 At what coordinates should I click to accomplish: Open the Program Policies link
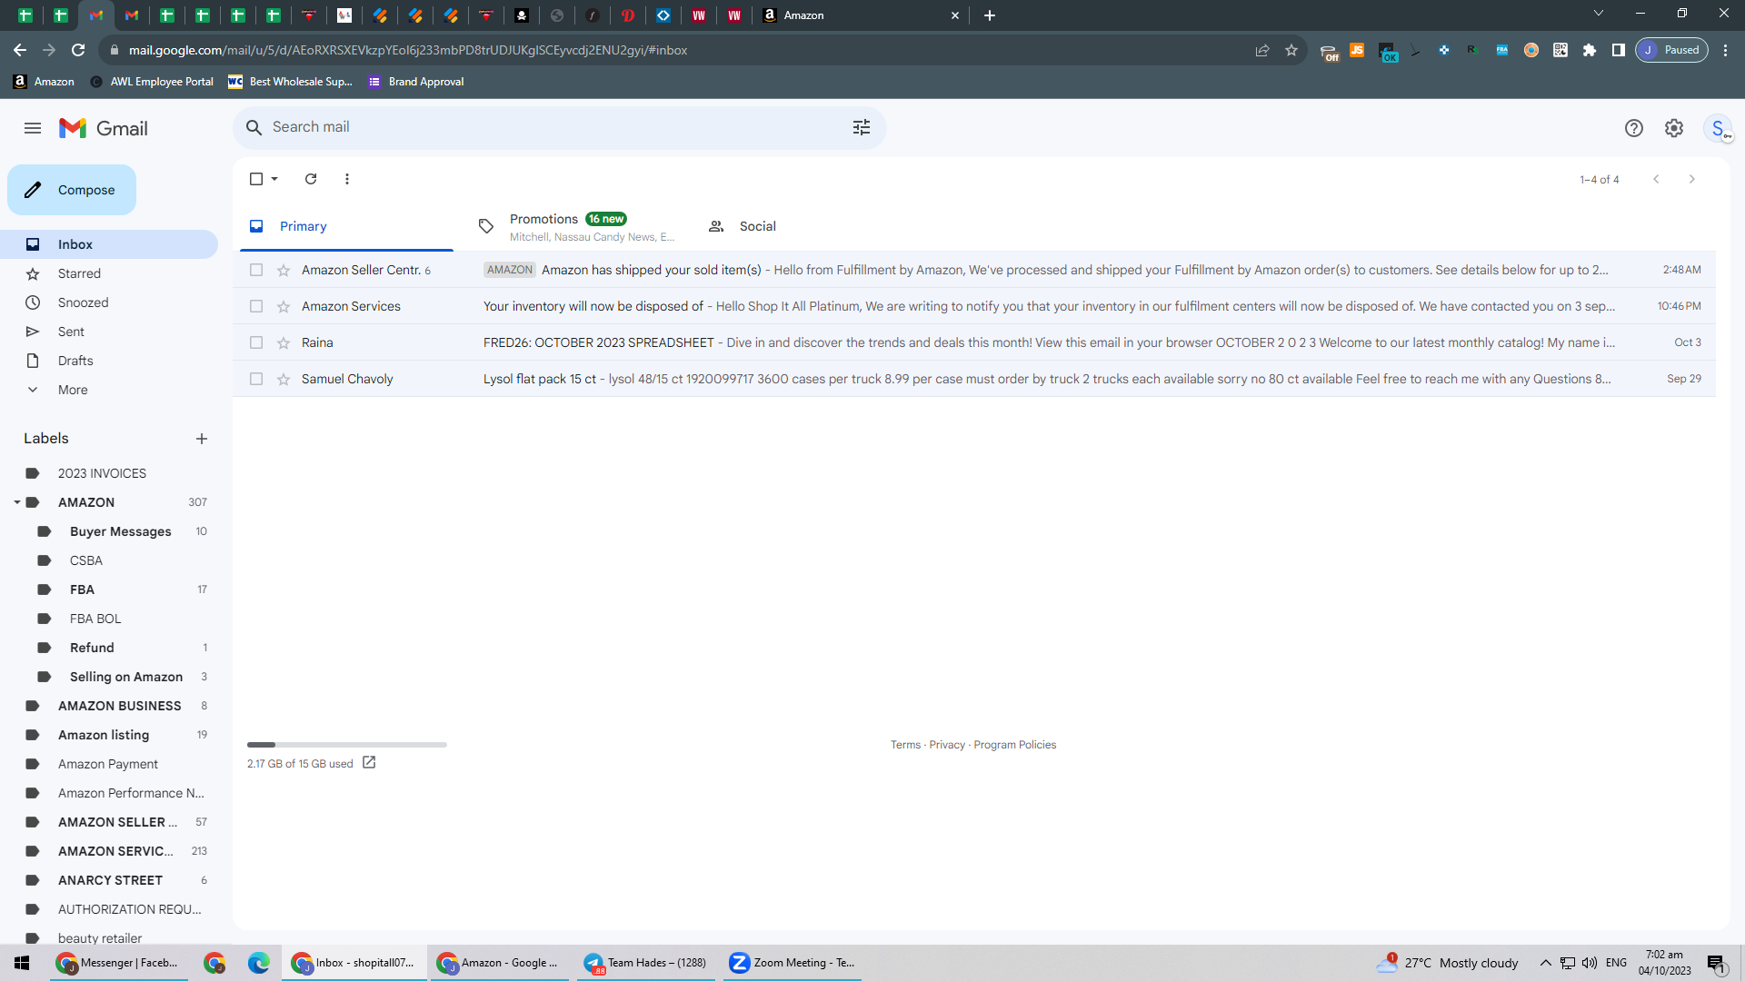[1014, 745]
